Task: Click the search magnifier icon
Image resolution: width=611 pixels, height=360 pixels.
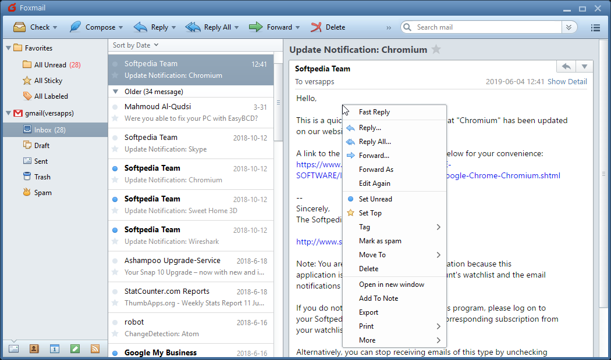Action: (407, 27)
